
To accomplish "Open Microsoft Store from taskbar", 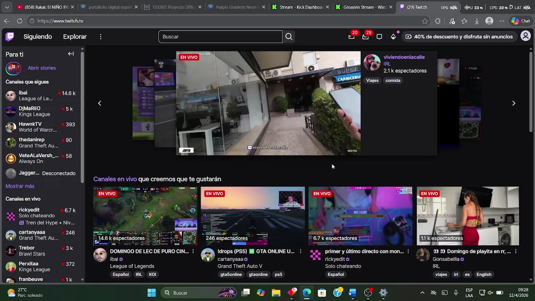I will click(322, 293).
